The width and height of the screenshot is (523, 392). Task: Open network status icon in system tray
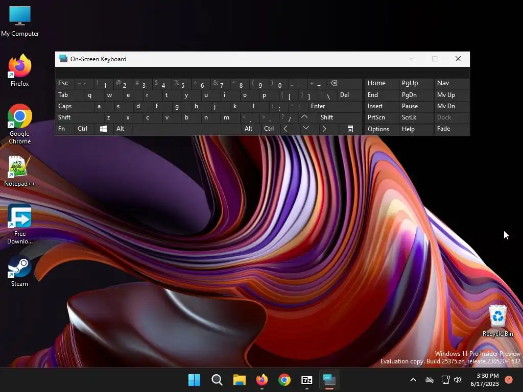[445, 380]
